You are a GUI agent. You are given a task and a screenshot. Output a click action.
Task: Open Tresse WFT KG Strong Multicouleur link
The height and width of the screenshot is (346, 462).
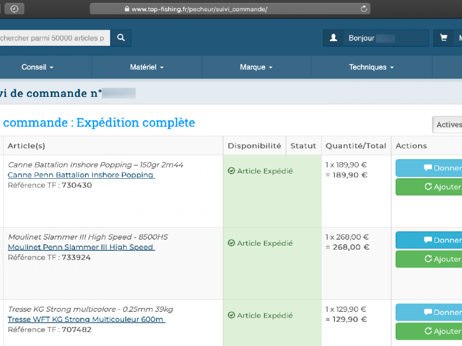86,319
